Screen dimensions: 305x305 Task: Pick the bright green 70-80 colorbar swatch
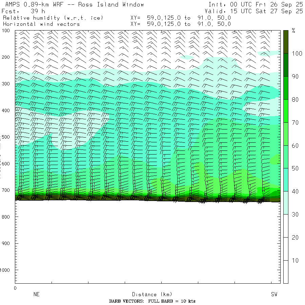(286, 111)
